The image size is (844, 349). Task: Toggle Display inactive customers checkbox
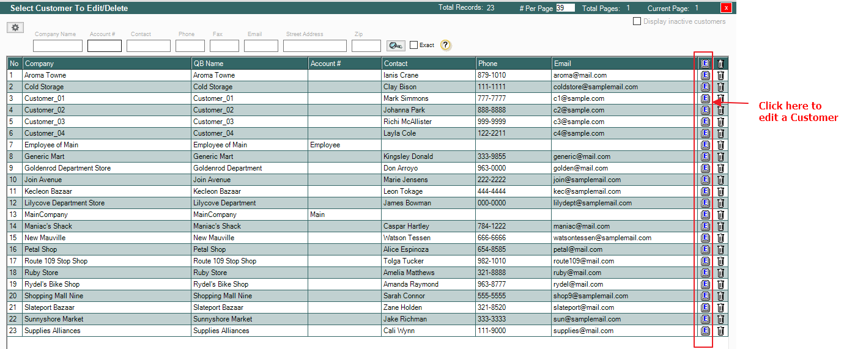click(637, 21)
